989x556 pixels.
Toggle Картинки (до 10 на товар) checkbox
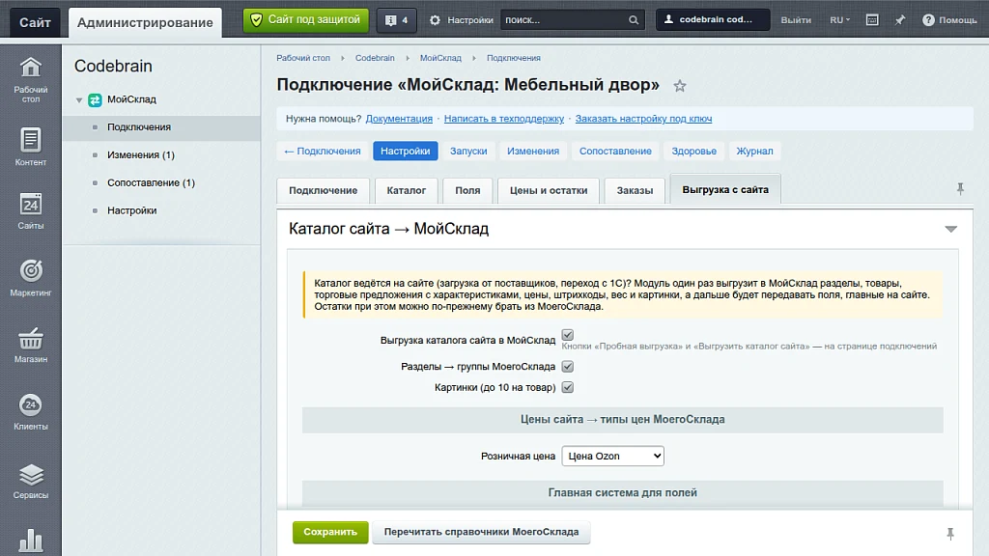(568, 387)
